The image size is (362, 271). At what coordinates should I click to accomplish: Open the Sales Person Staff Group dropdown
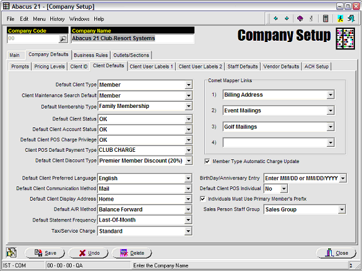click(x=342, y=210)
